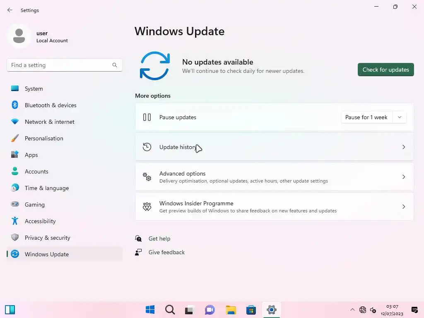The height and width of the screenshot is (318, 424).
Task: Click the Find a setting search box
Action: 64,65
